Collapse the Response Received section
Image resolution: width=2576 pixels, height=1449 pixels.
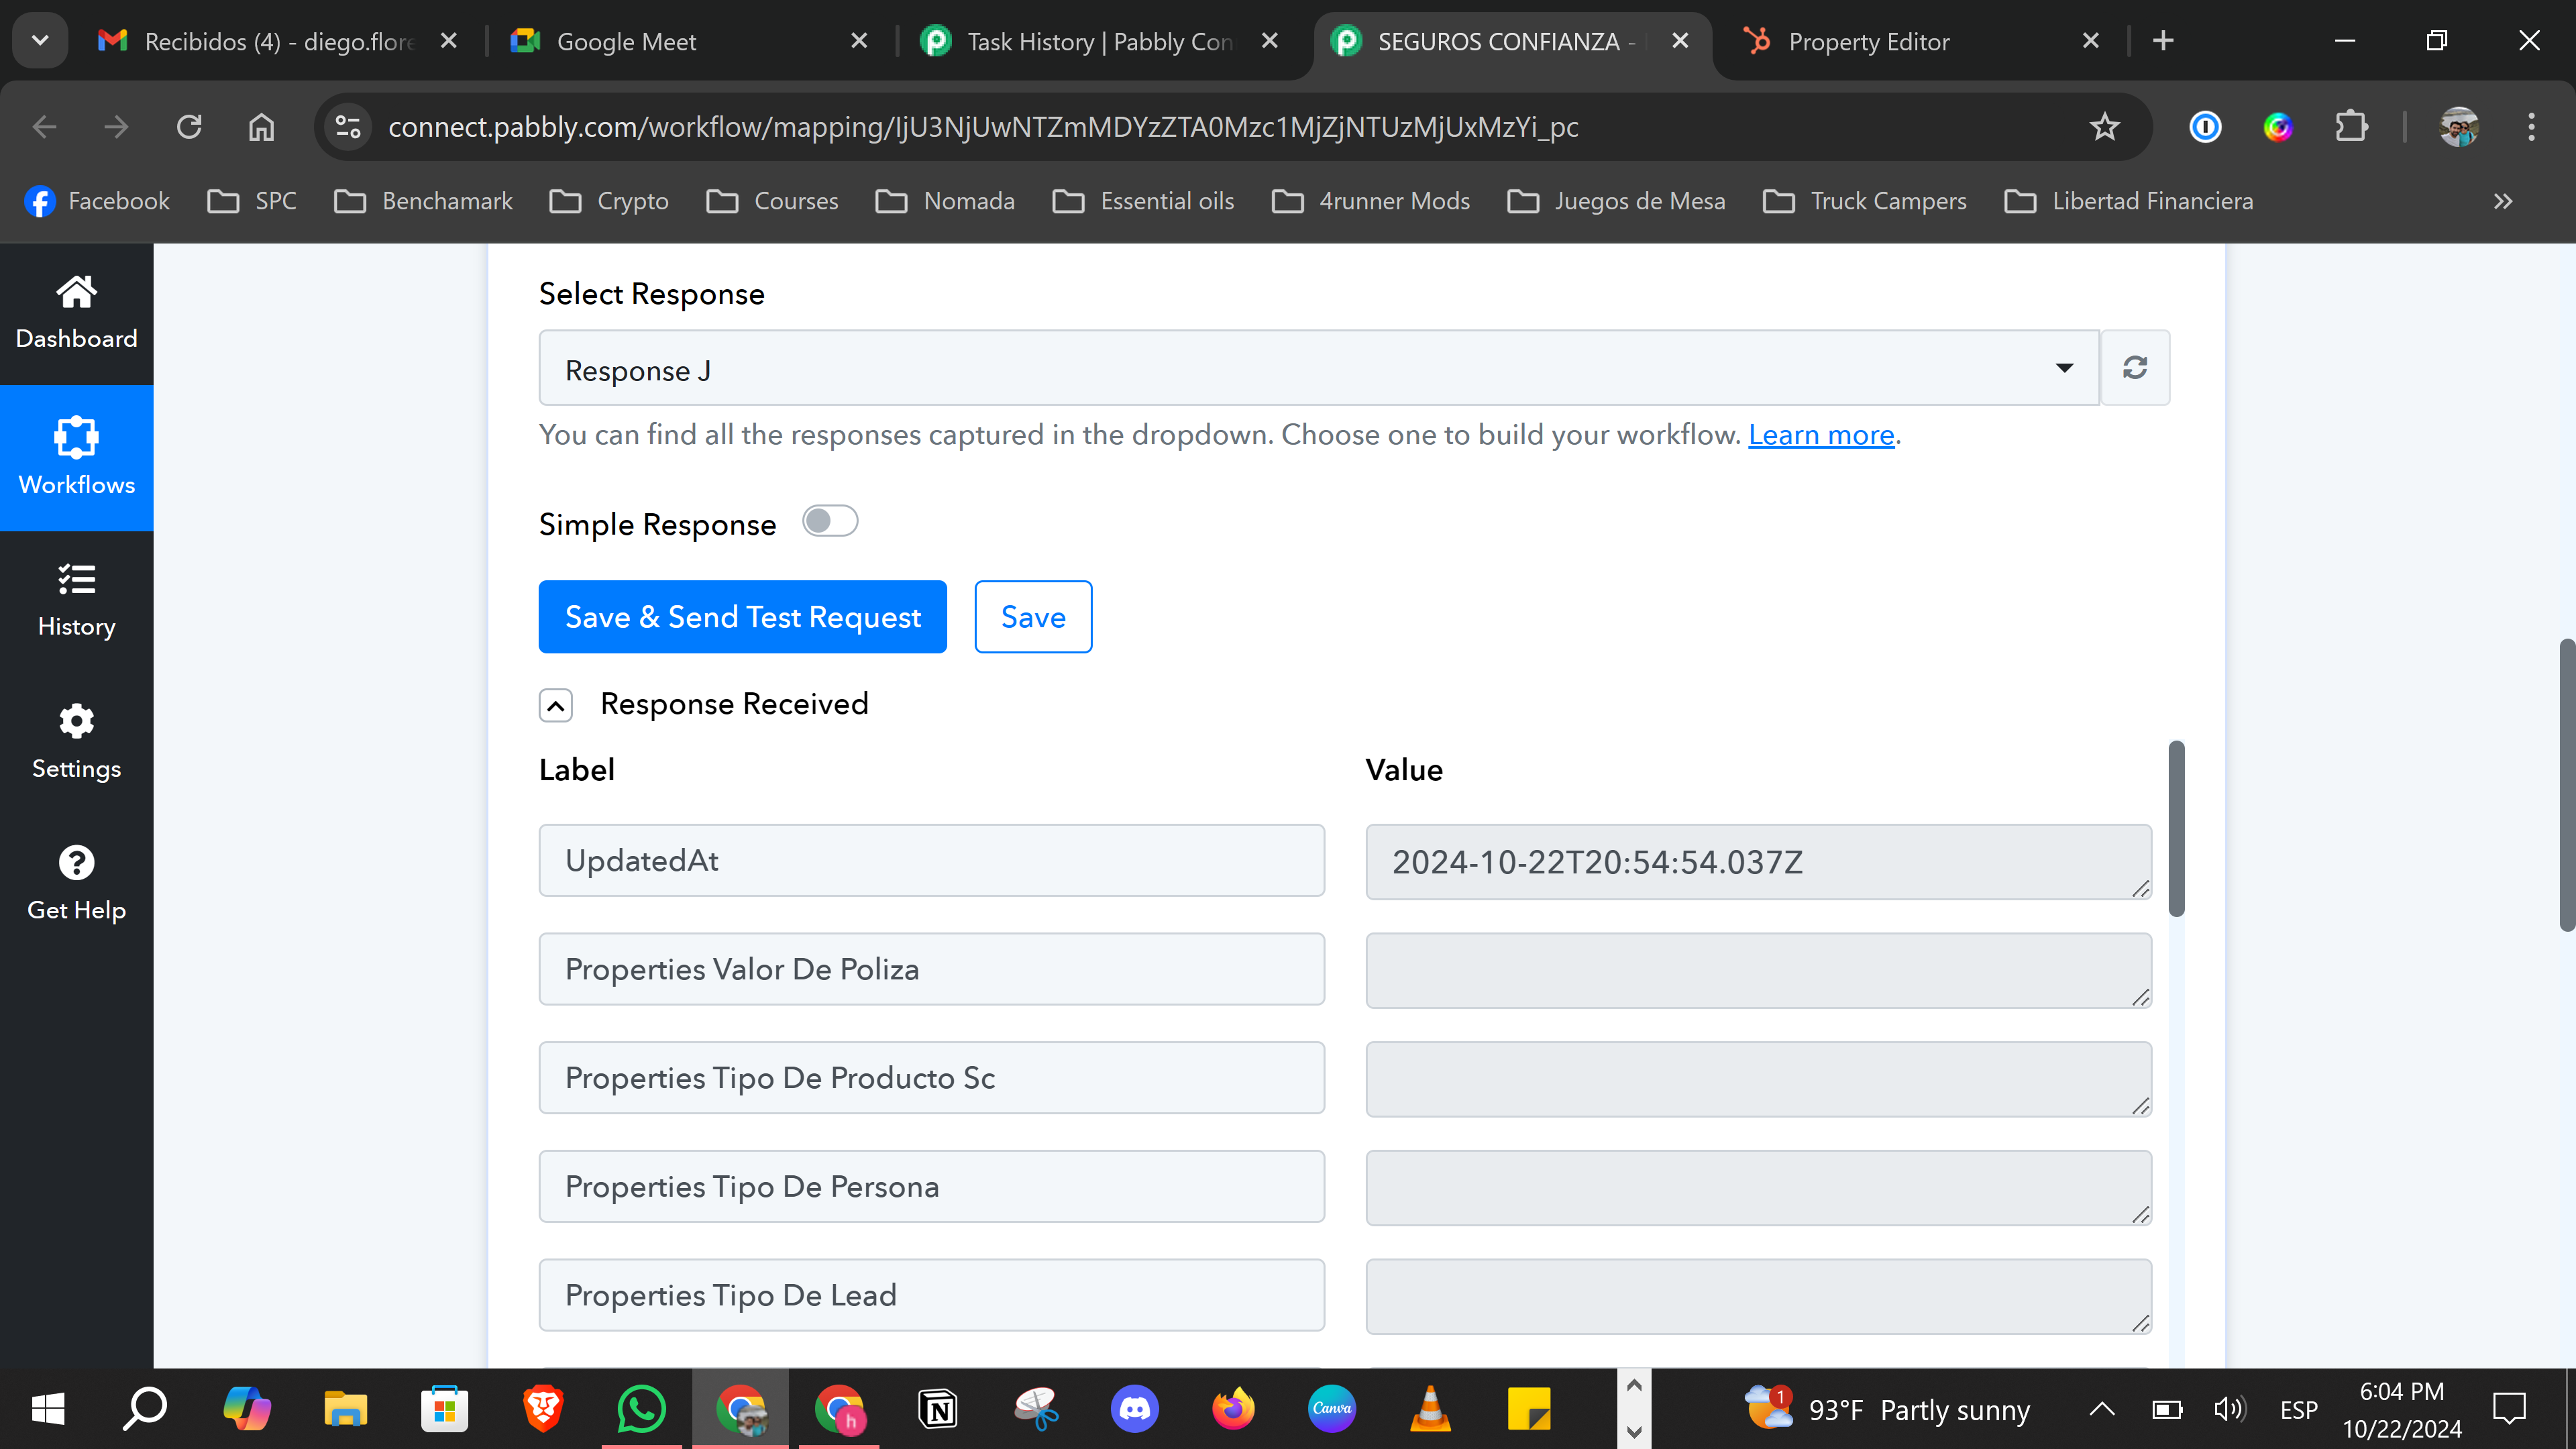click(x=556, y=705)
